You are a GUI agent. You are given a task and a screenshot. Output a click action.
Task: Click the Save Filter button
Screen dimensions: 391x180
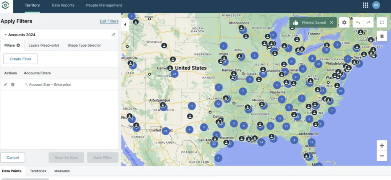pyautogui.click(x=103, y=157)
